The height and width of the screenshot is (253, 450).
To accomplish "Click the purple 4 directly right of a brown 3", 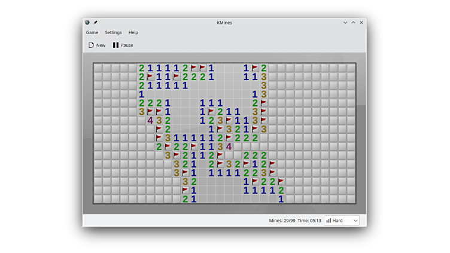I will coord(229,147).
